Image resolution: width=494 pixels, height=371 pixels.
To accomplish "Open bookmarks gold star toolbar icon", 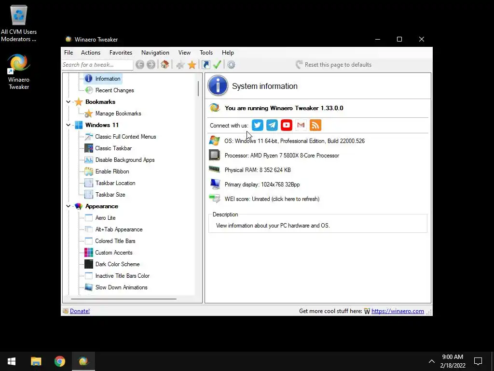I will tap(192, 65).
